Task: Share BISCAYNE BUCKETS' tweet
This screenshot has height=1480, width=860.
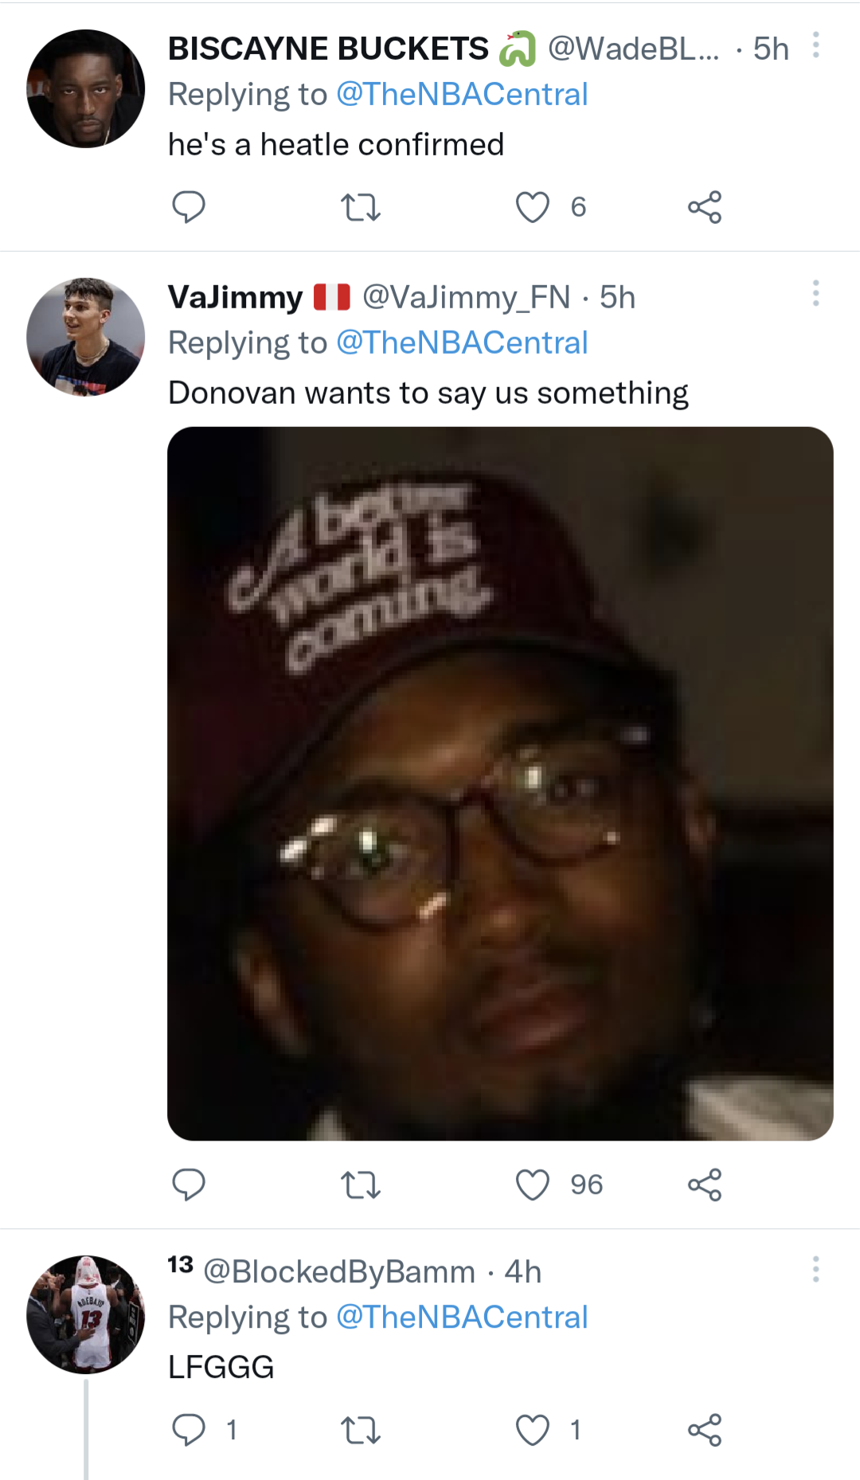Action: (704, 207)
